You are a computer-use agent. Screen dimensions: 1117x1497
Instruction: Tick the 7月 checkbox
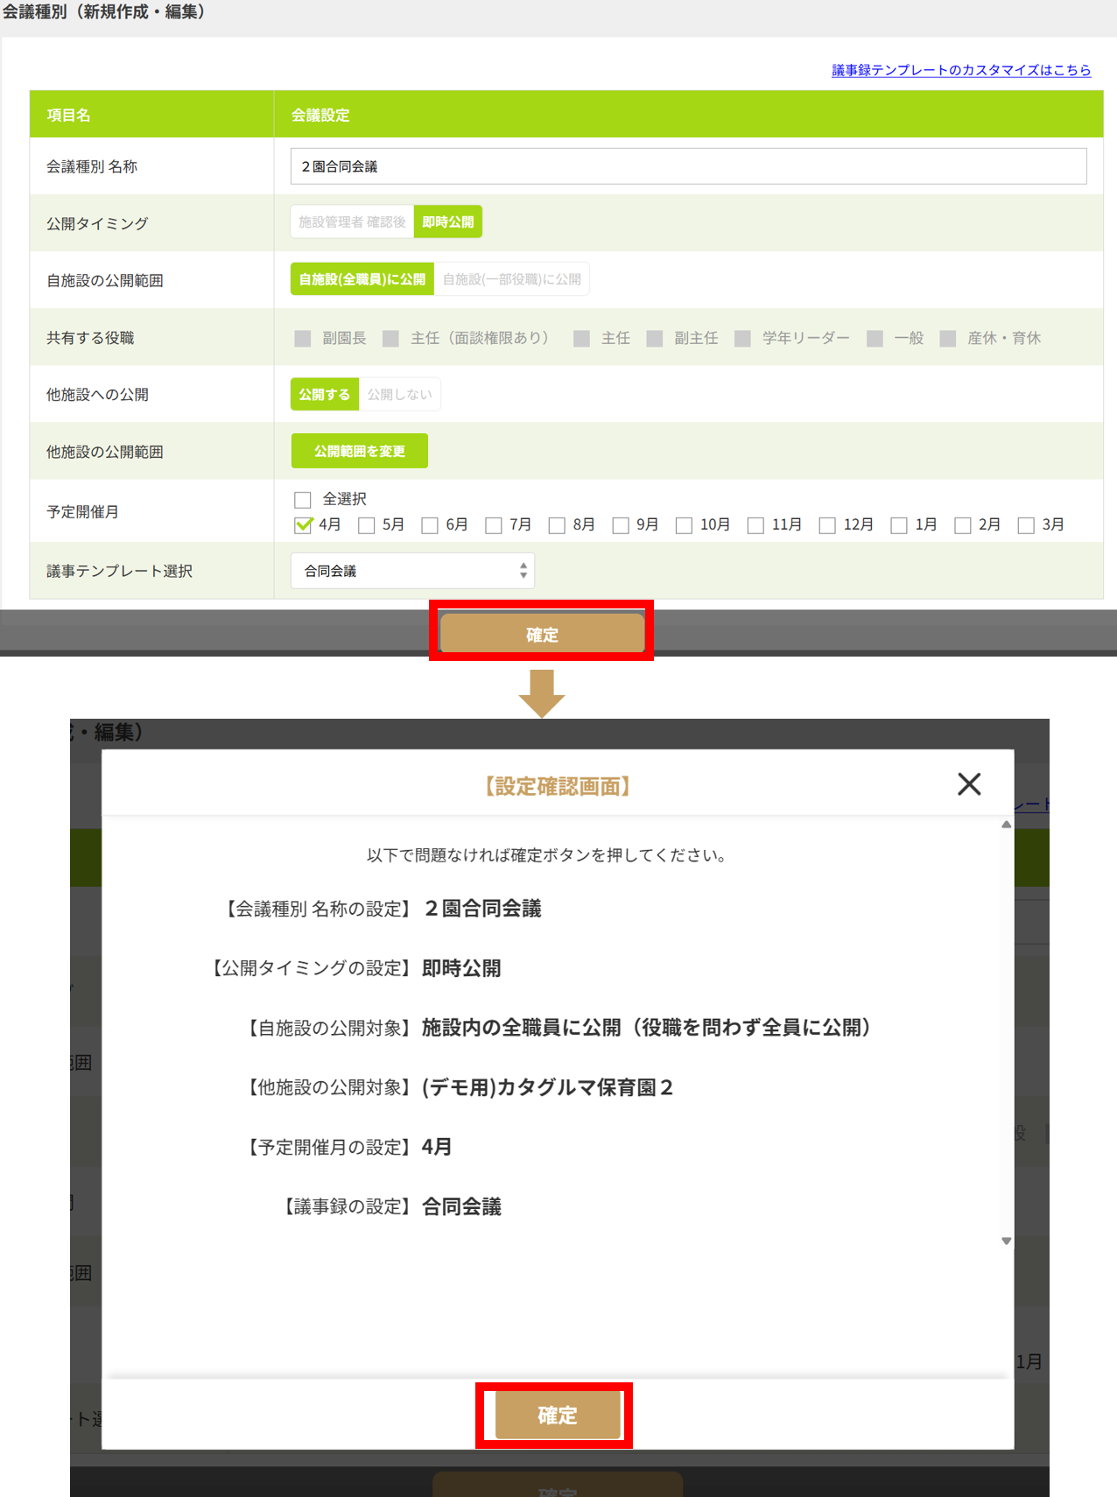[x=494, y=525]
